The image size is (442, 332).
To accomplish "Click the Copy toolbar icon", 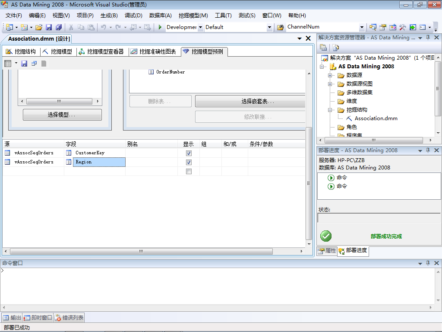I will pos(81,27).
